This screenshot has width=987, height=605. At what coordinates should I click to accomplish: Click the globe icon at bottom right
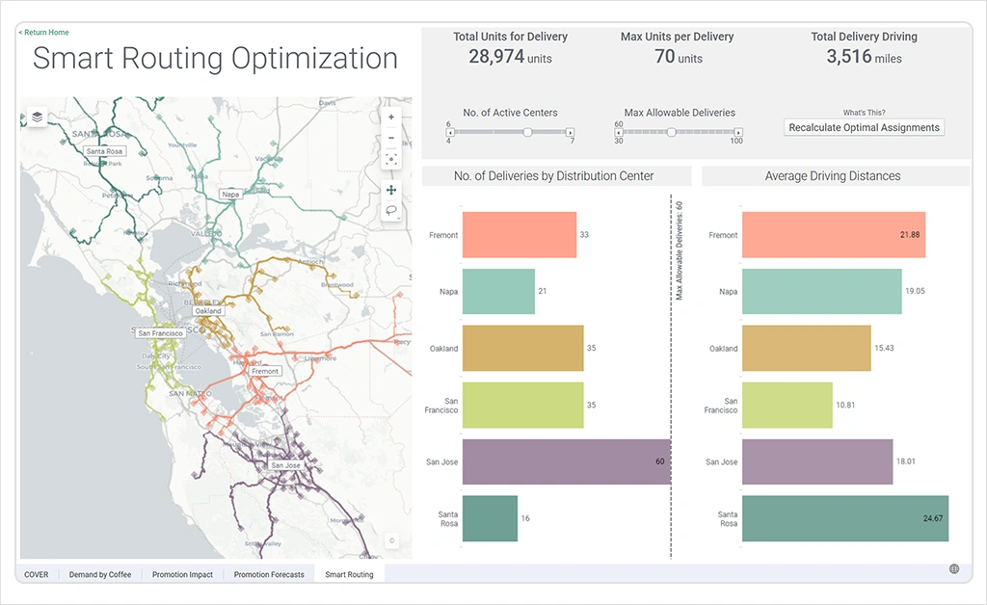(954, 569)
